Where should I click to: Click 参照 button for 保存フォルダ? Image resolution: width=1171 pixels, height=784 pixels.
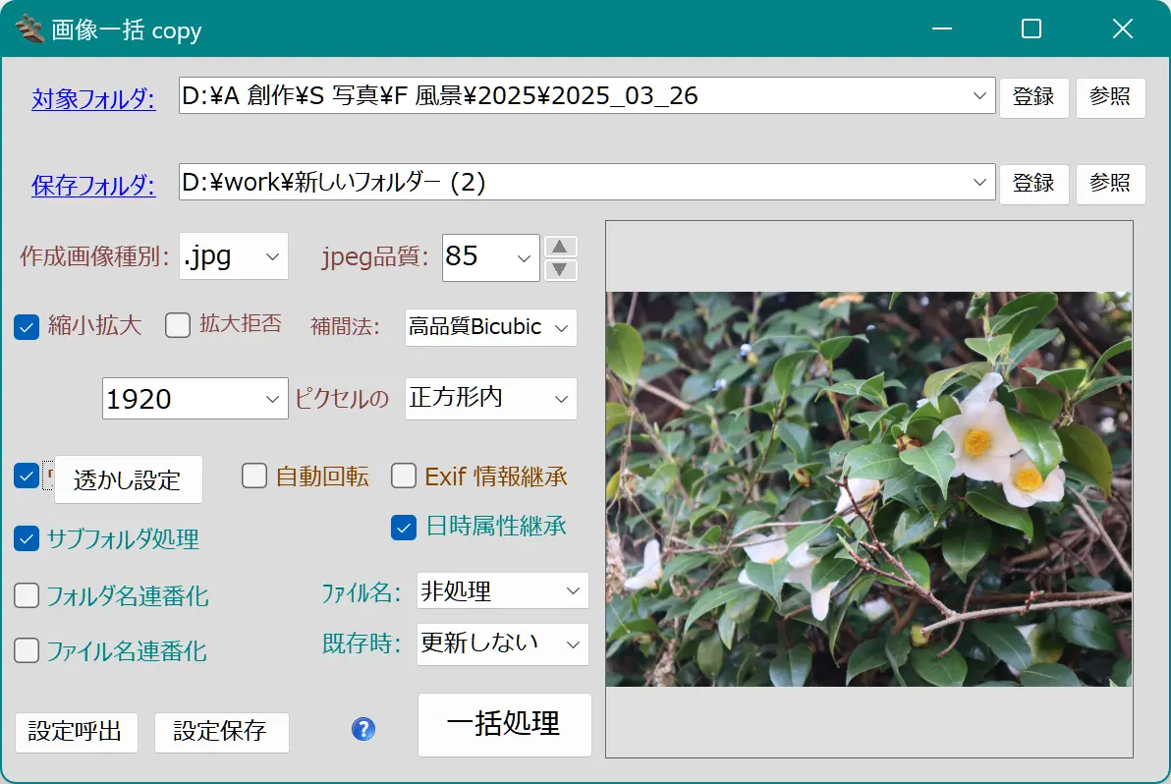coord(1110,184)
